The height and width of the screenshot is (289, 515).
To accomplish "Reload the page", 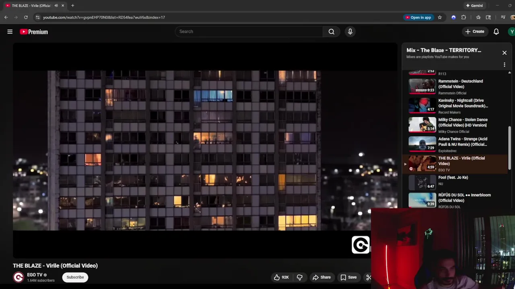I will (x=26, y=17).
